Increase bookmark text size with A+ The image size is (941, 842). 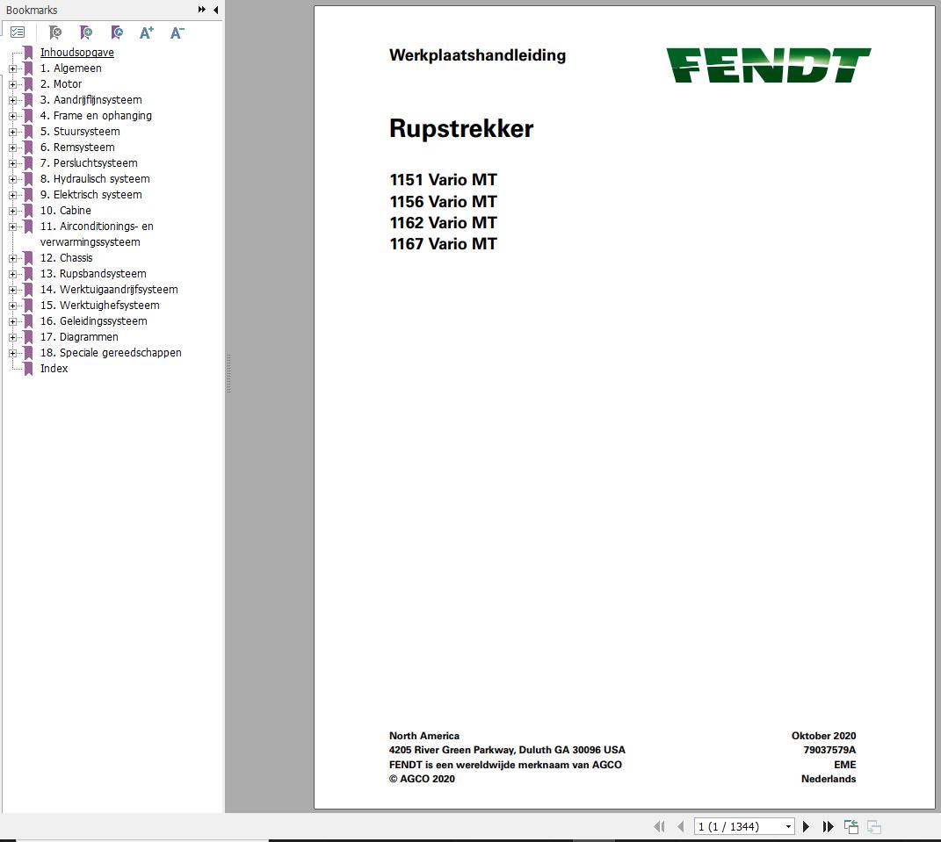click(x=147, y=32)
